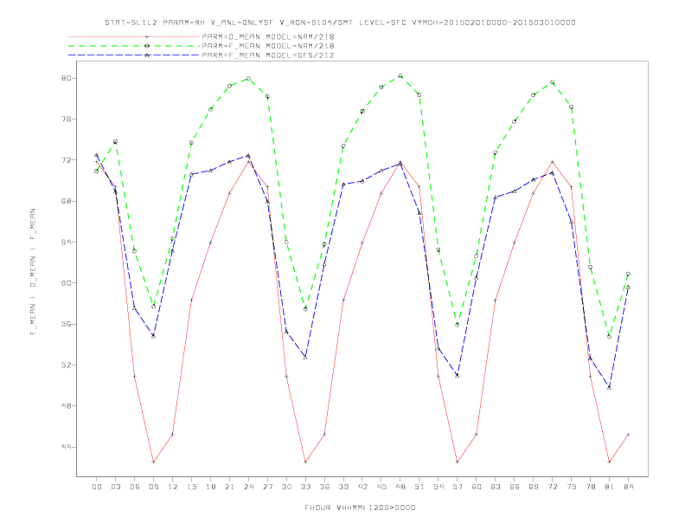Click the chart title line starting STAT=SL1L2

[340, 23]
